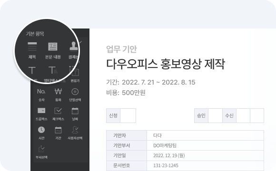Screen dimensions: 276x171
Task: Add the 숫자 number field item
Action: click(41, 95)
